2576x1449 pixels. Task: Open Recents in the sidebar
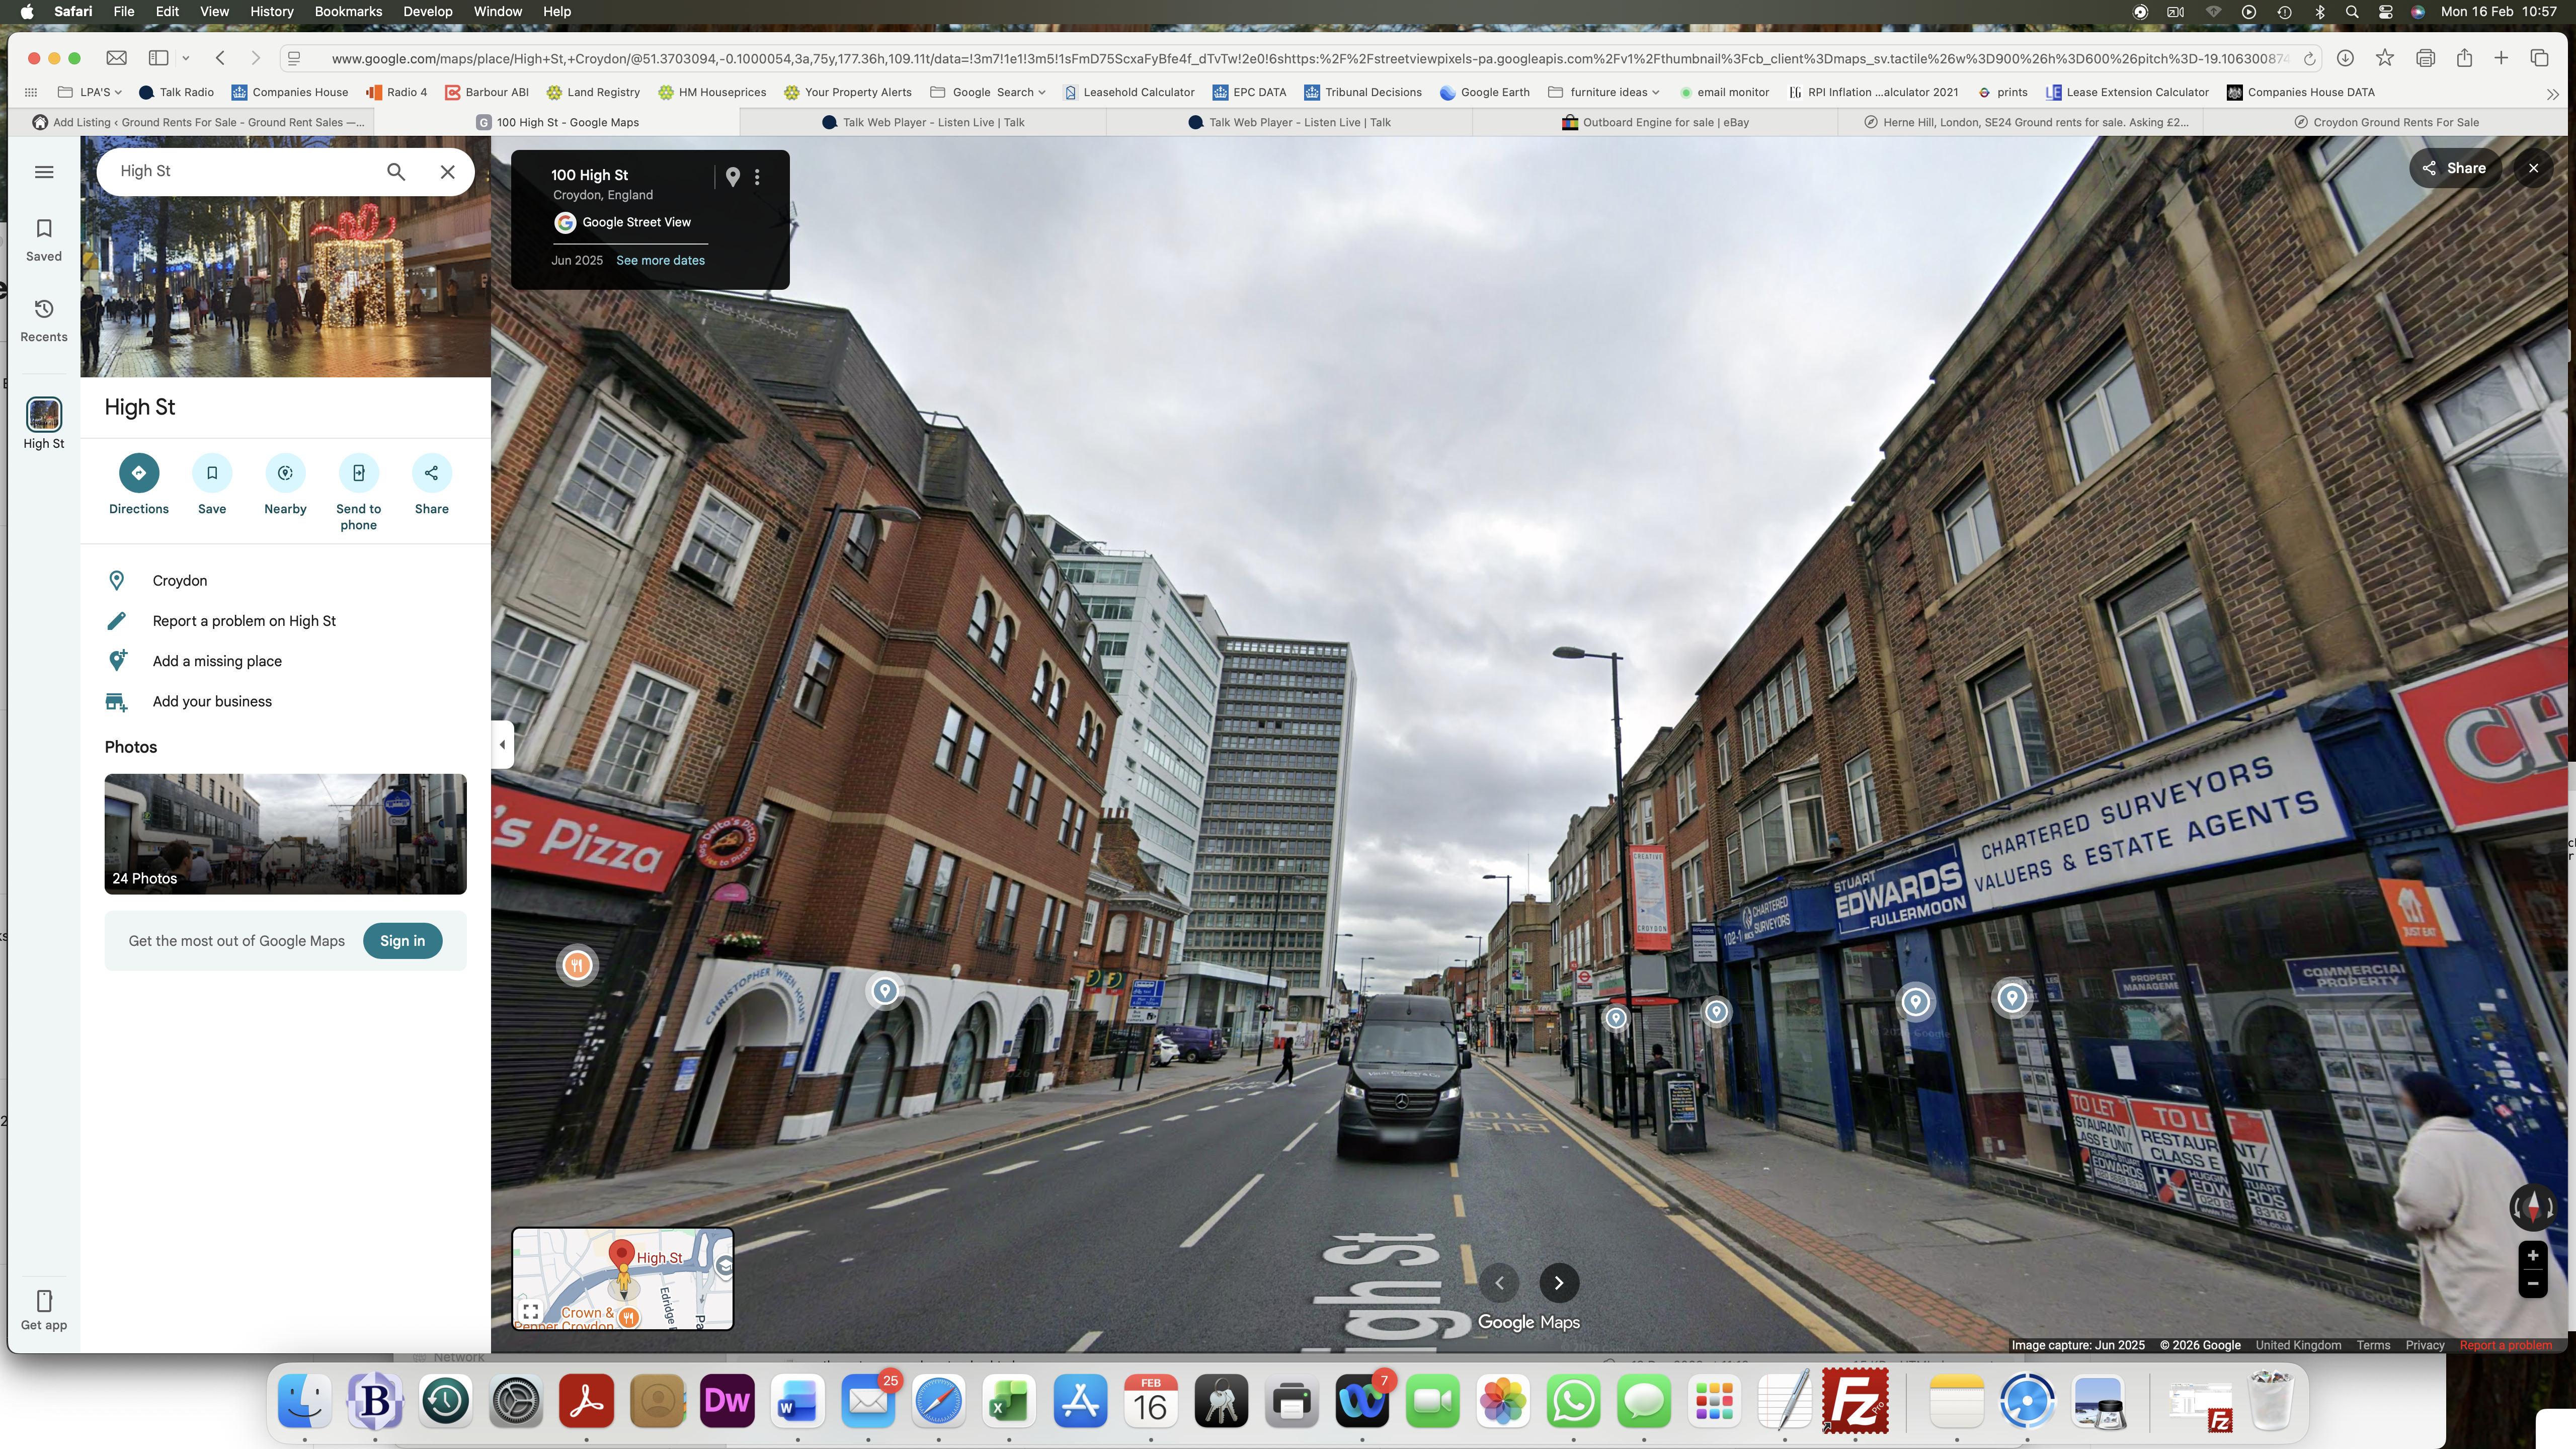coord(43,318)
